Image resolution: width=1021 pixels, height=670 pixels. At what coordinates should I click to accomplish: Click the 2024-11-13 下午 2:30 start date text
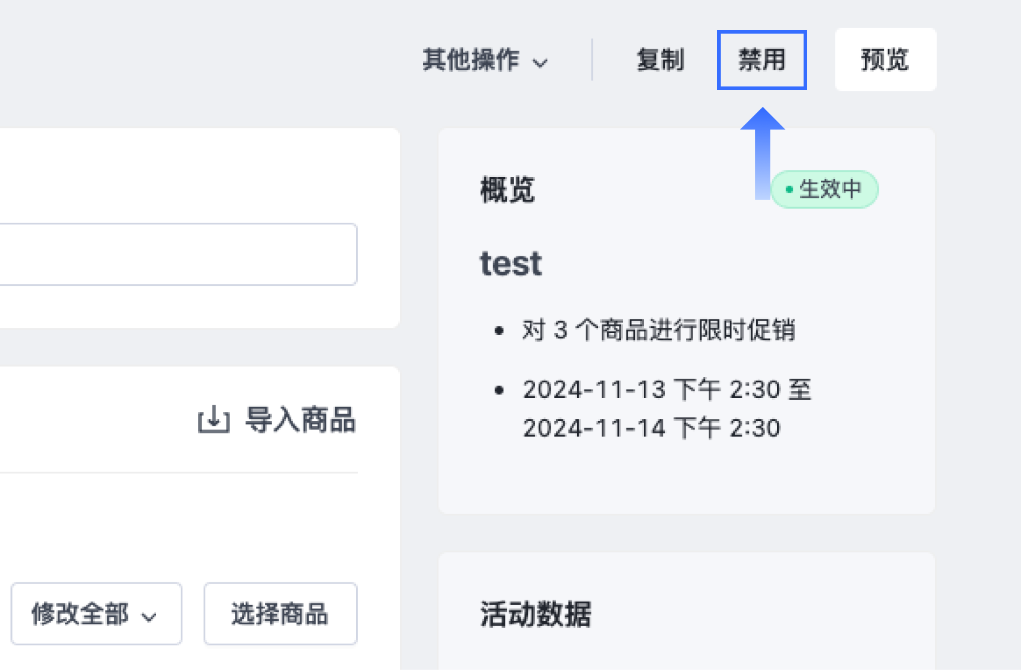pyautogui.click(x=654, y=390)
